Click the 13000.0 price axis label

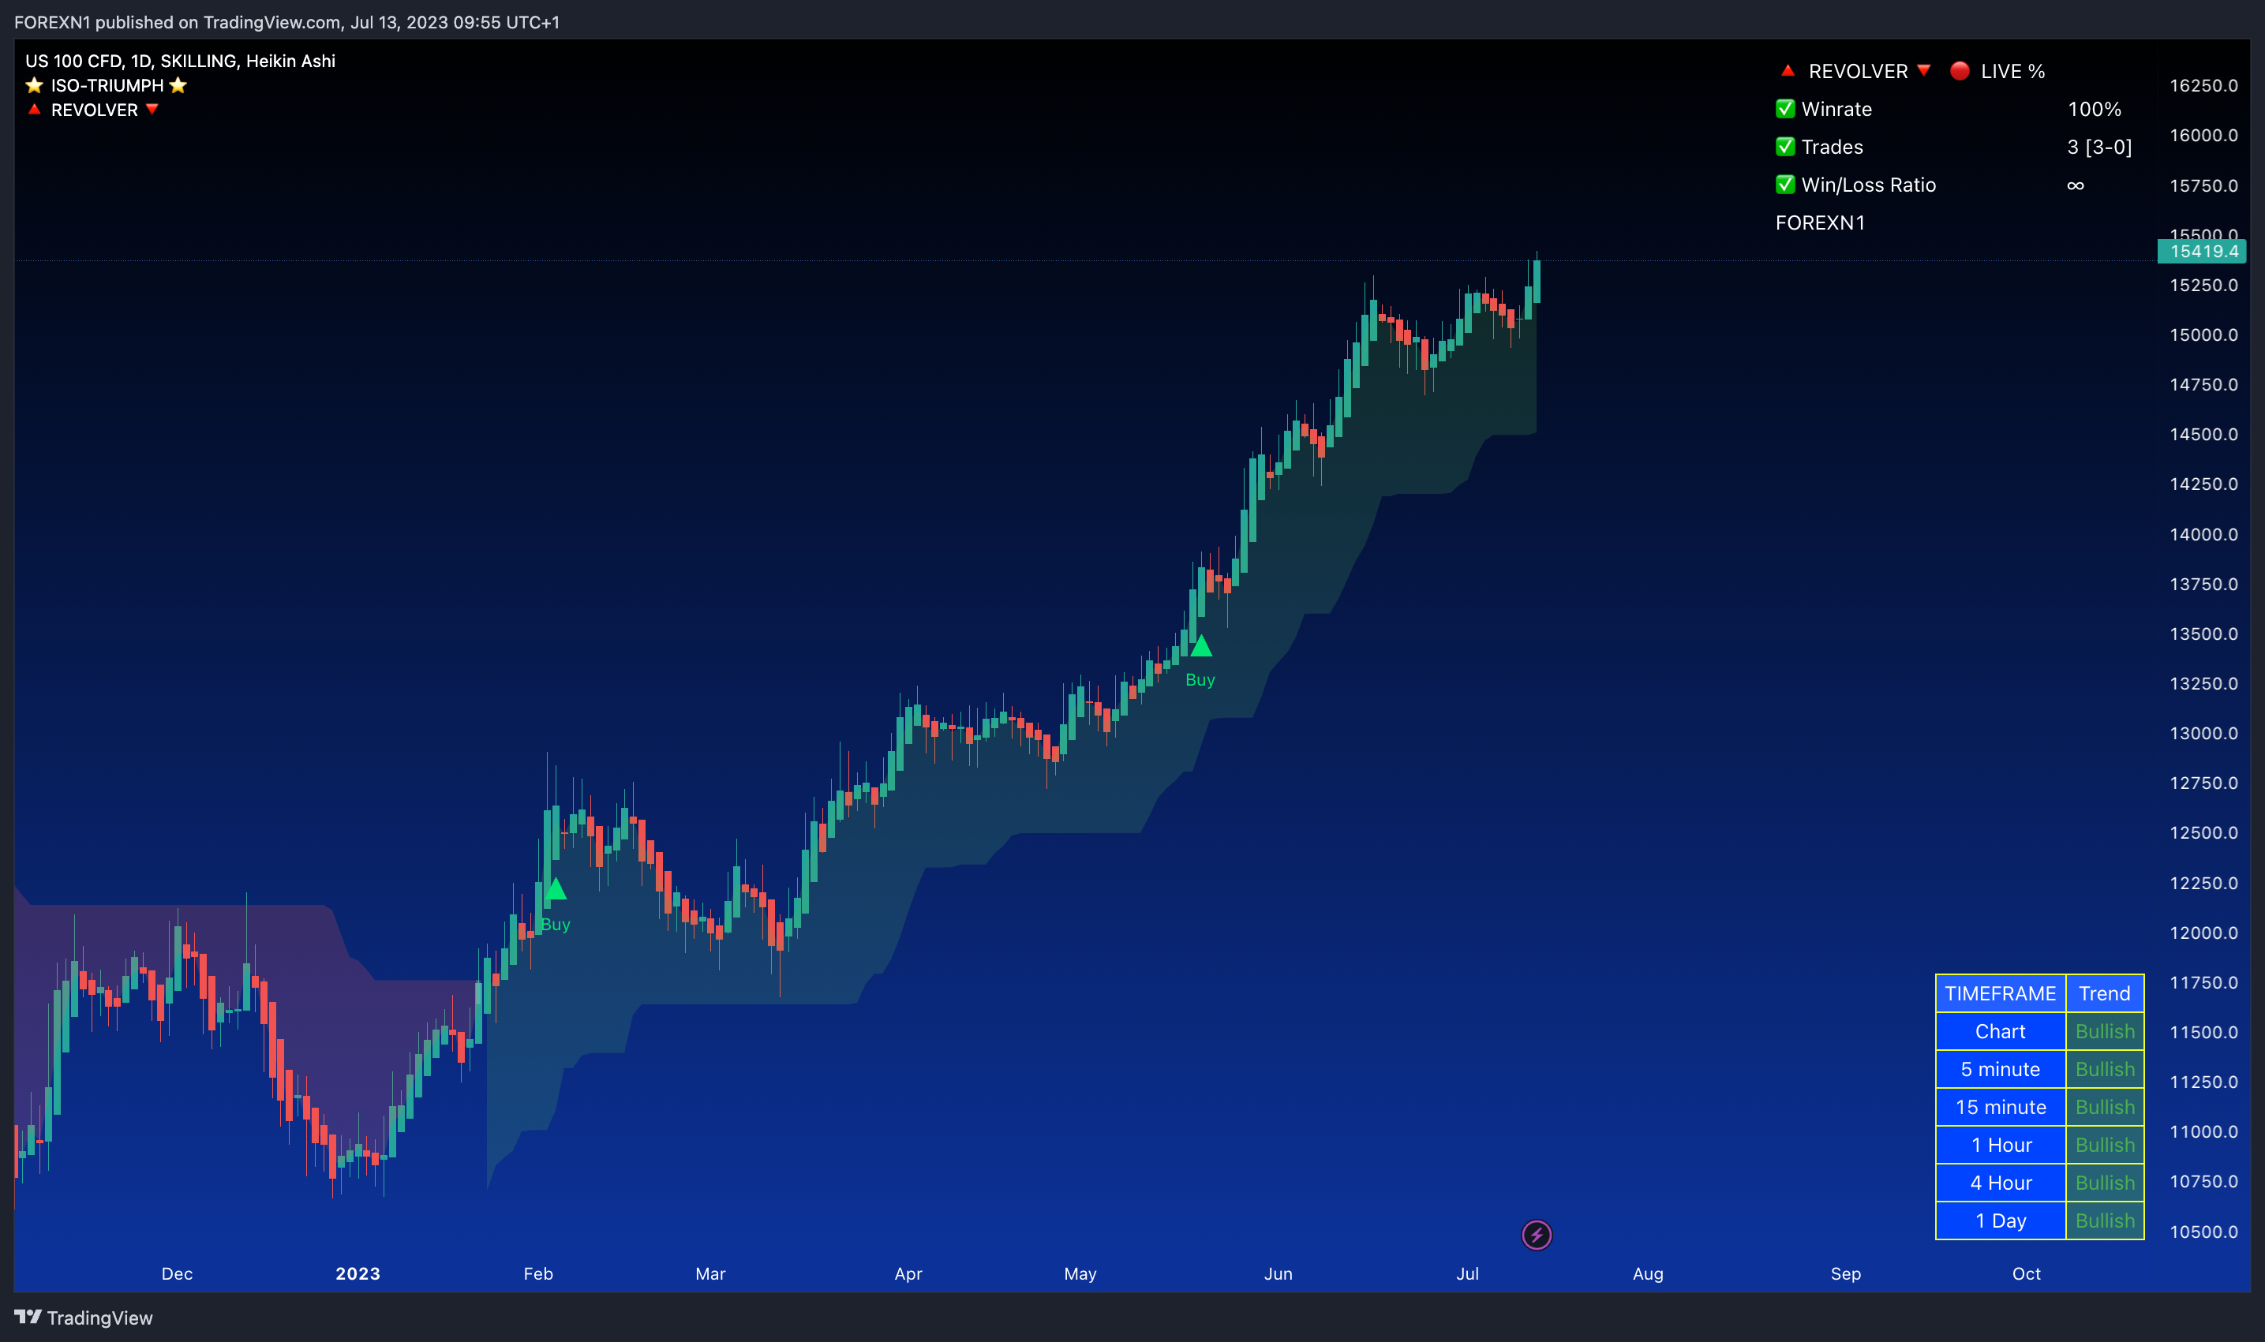coord(2203,734)
